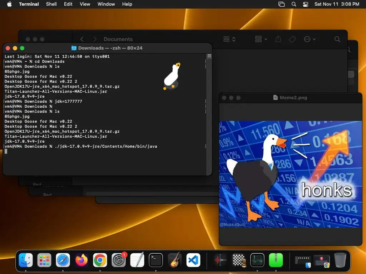Click the Terminal window's vertical scrollbar track
Image resolution: width=366 pixels, height=274 pixels.
coord(209,117)
